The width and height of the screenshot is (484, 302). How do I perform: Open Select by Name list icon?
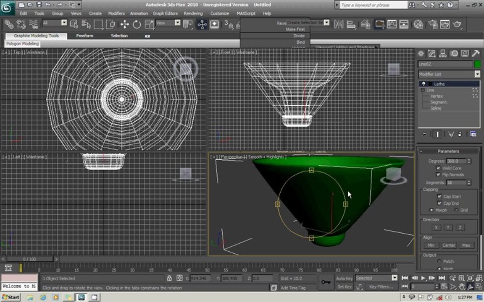pos(86,24)
